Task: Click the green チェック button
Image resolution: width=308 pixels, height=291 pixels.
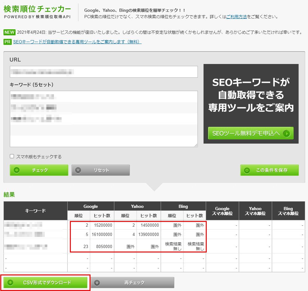Action: coord(39,170)
